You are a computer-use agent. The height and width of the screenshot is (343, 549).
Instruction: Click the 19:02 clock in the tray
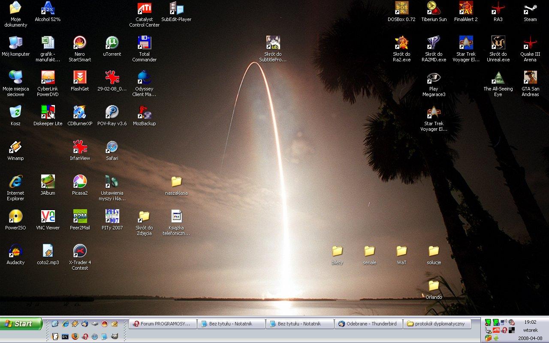tap(530, 322)
